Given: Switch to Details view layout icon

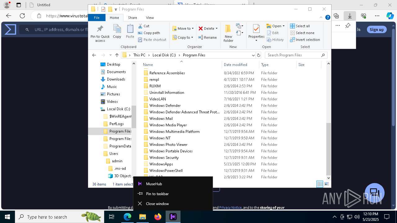Looking at the screenshot, I should (x=320, y=184).
